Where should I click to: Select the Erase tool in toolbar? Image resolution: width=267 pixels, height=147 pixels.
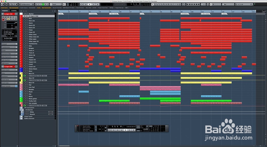coord(162,5)
